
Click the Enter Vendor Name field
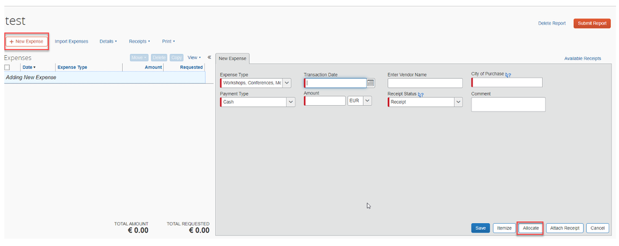pos(425,83)
